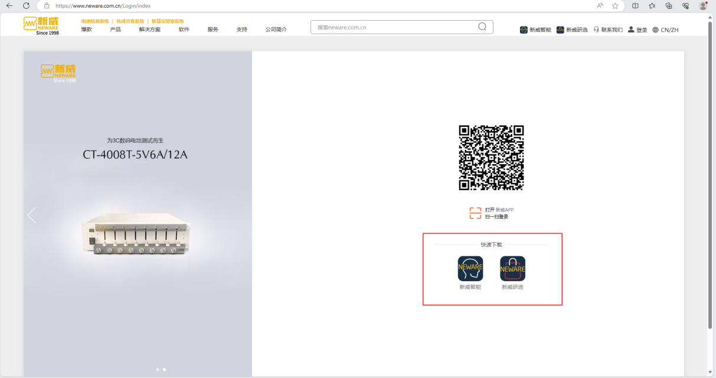Go back using browser back arrow
This screenshot has height=378, width=716.
click(x=9, y=5)
